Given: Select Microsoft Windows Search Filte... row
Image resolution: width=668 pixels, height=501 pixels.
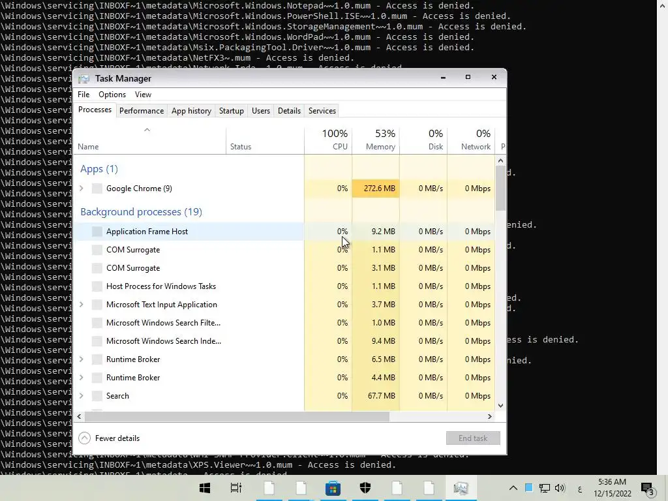Looking at the screenshot, I should tap(284, 323).
